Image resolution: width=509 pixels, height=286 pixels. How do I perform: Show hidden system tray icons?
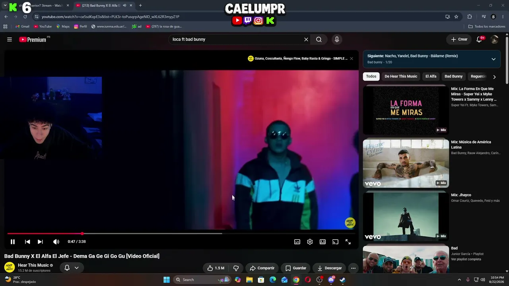[x=459, y=280]
